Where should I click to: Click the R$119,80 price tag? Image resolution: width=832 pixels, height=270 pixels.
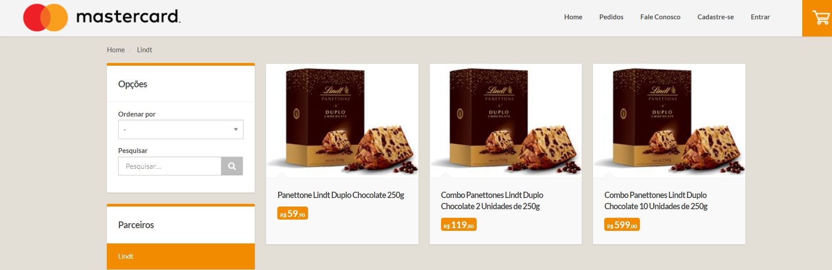[x=459, y=225]
